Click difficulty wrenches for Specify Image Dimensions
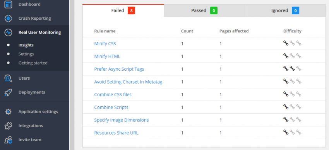Image resolution: width=329 pixels, height=150 pixels. pos(292,119)
